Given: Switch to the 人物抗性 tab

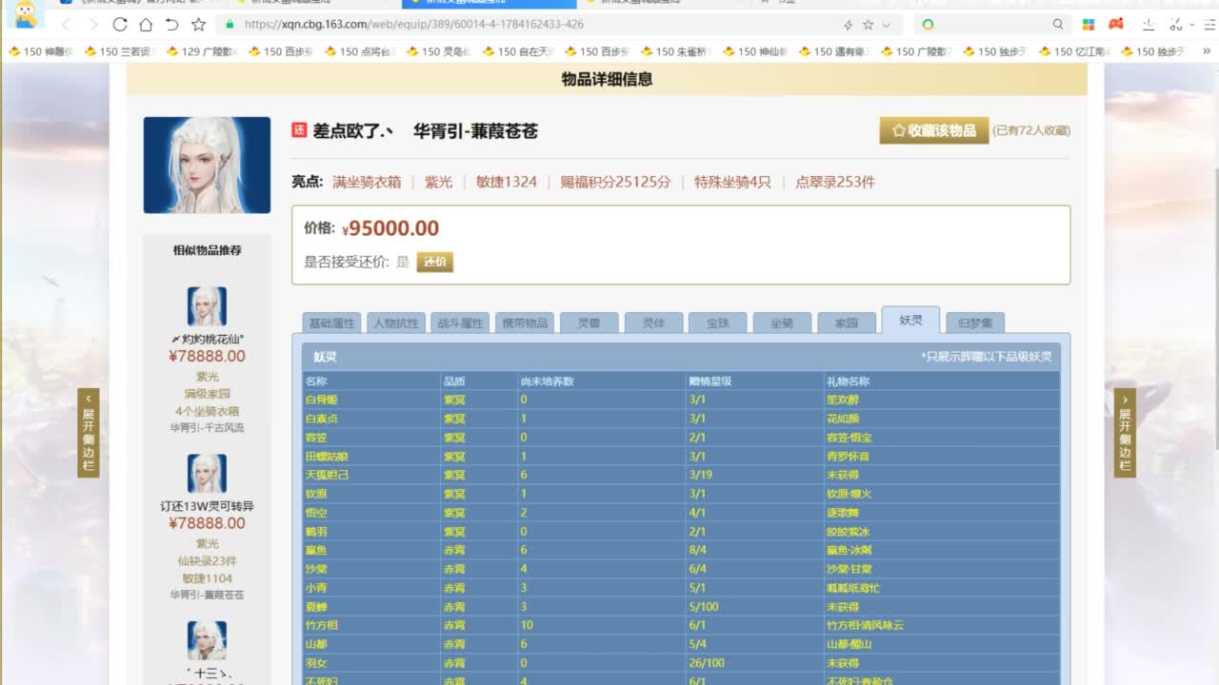Looking at the screenshot, I should (396, 323).
